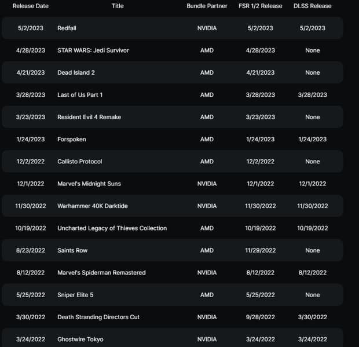This screenshot has width=359, height=347.
Task: Select the Resident Evil 4 Remake title
Action: [89, 117]
